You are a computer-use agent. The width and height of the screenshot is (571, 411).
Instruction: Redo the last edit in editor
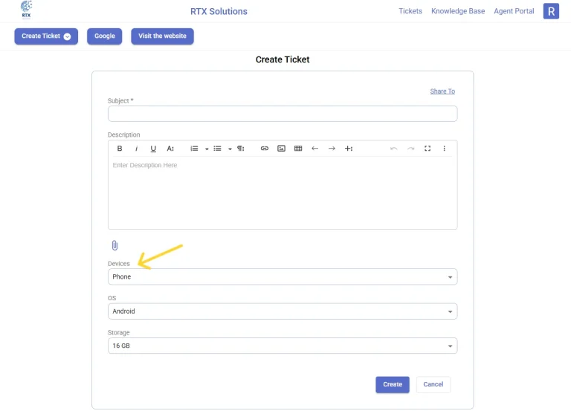[410, 149]
